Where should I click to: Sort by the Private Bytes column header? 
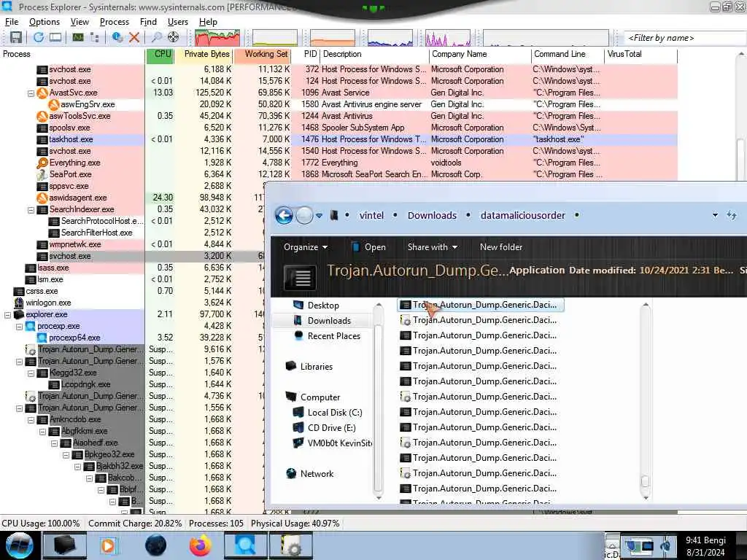pos(203,54)
